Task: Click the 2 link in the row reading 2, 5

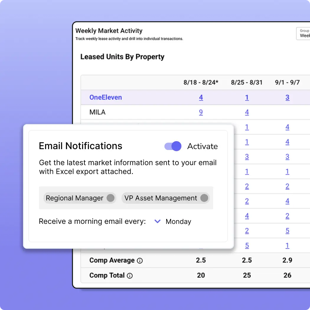Action: pyautogui.click(x=247, y=231)
